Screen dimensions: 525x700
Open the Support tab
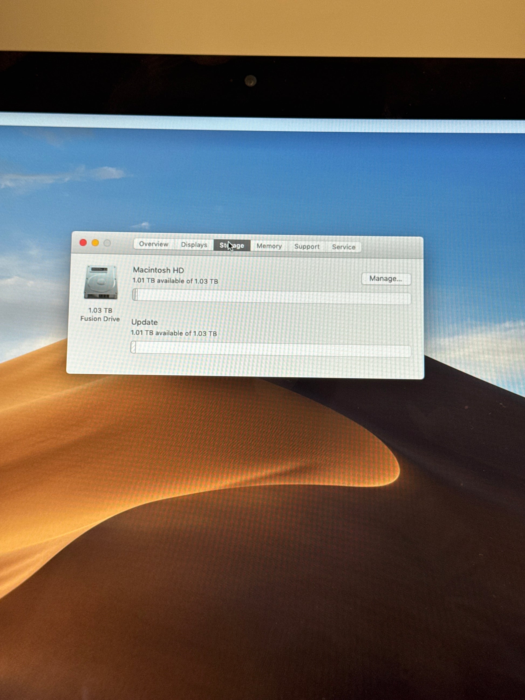[x=307, y=247]
